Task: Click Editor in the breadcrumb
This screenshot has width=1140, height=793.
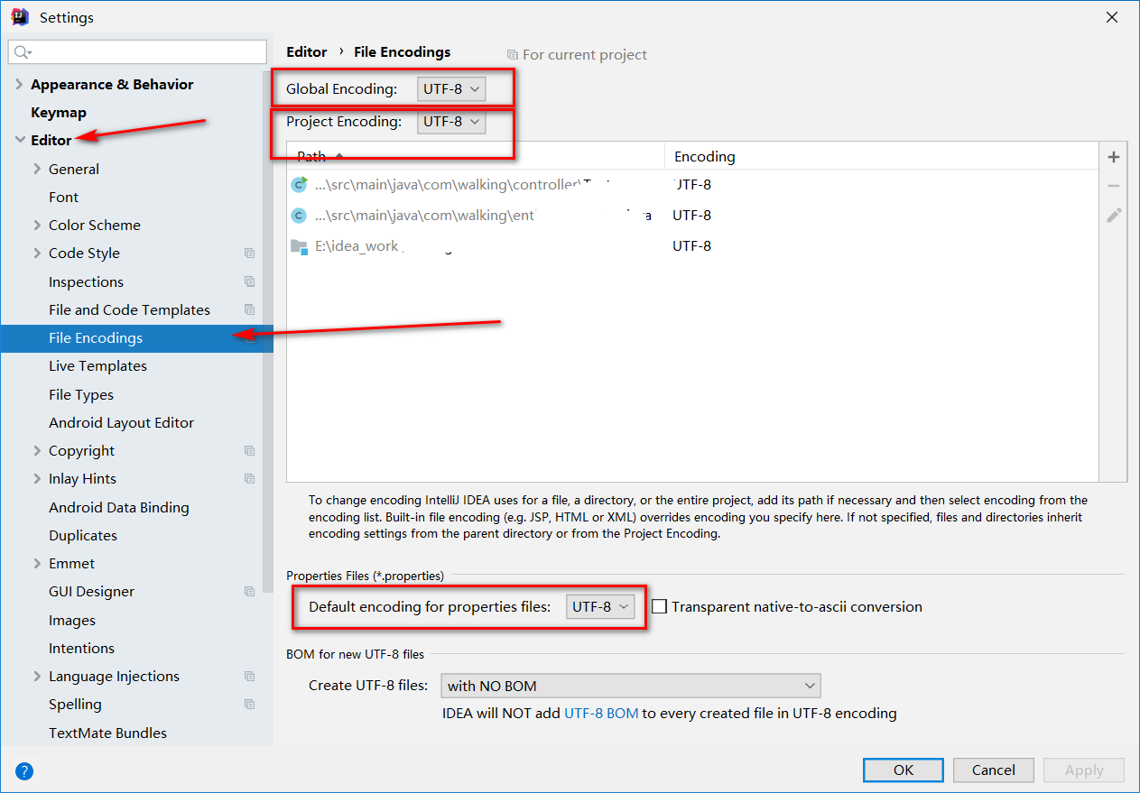Action: pos(306,51)
